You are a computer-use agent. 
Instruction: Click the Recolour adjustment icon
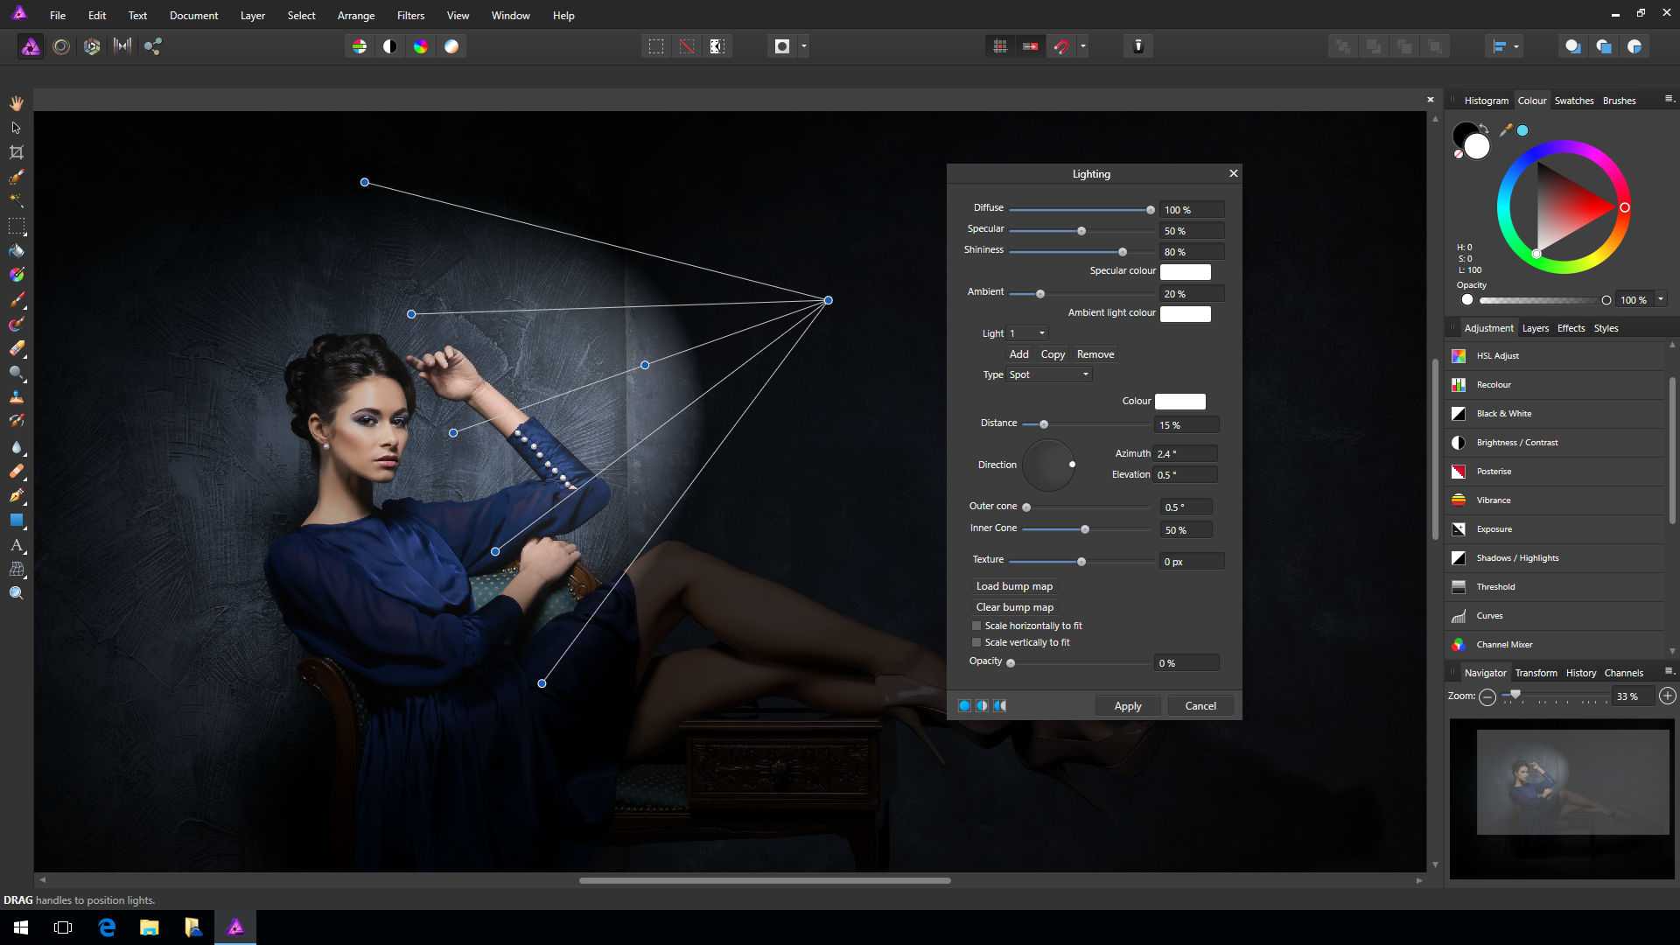1459,384
